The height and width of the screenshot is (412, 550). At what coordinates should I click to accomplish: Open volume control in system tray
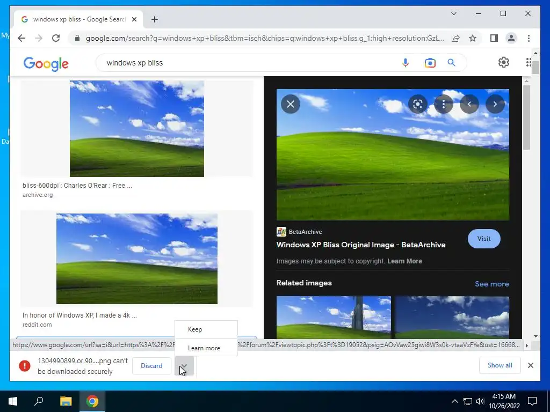pyautogui.click(x=480, y=401)
